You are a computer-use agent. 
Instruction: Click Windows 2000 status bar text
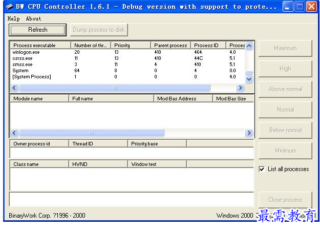234,216
